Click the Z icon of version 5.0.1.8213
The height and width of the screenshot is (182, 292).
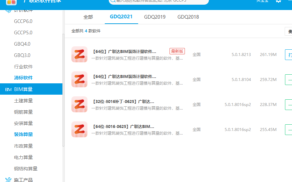tap(79, 54)
